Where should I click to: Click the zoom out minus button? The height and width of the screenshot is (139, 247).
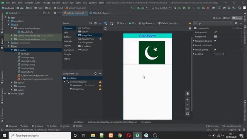point(188,104)
